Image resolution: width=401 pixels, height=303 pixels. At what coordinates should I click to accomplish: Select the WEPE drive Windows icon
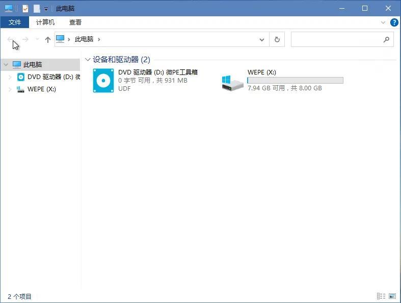pyautogui.click(x=232, y=83)
